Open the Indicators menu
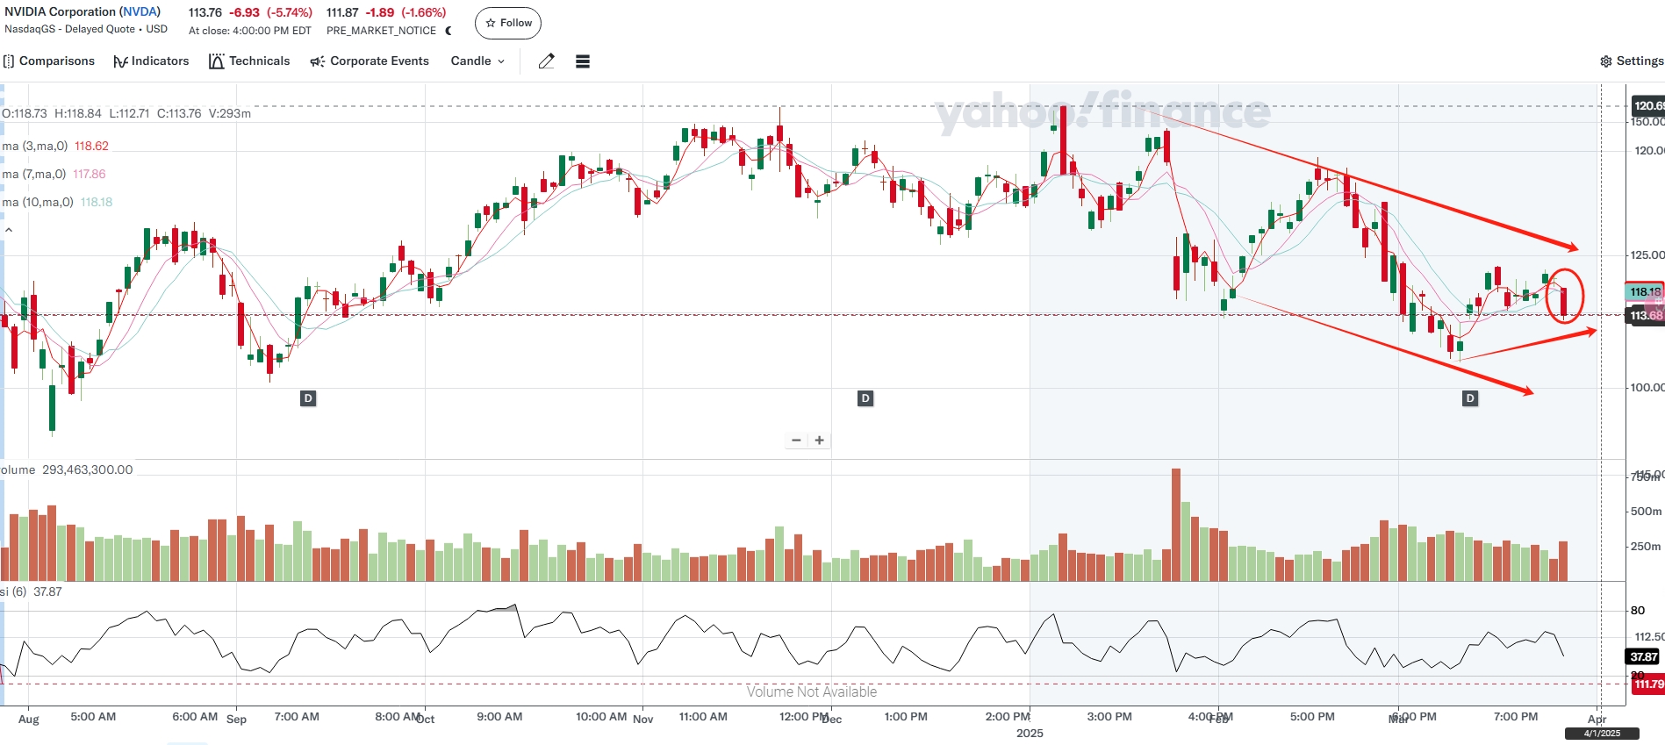The height and width of the screenshot is (745, 1665). click(x=151, y=61)
